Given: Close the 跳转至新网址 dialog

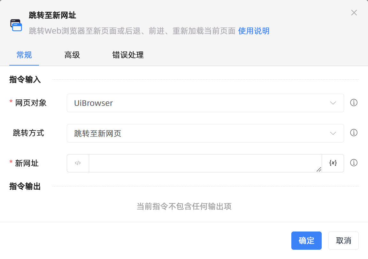Looking at the screenshot, I should pos(354,13).
